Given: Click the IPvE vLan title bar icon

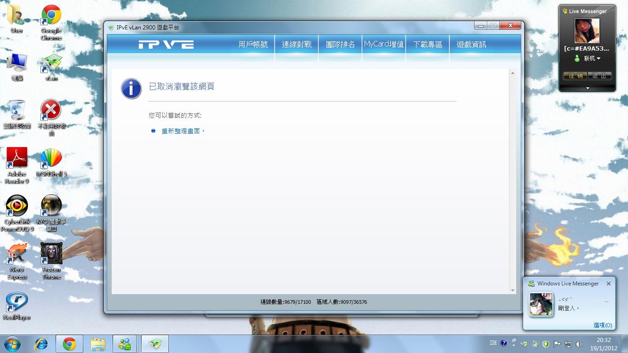Looking at the screenshot, I should click(111, 28).
